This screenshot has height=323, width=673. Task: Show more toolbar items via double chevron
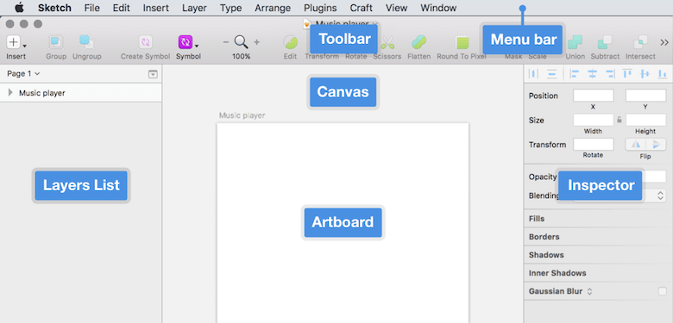pos(664,42)
